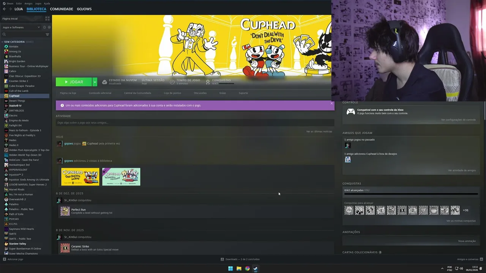Click help icon next to Cartas Colecionáveis
The image size is (486, 273).
click(x=380, y=252)
